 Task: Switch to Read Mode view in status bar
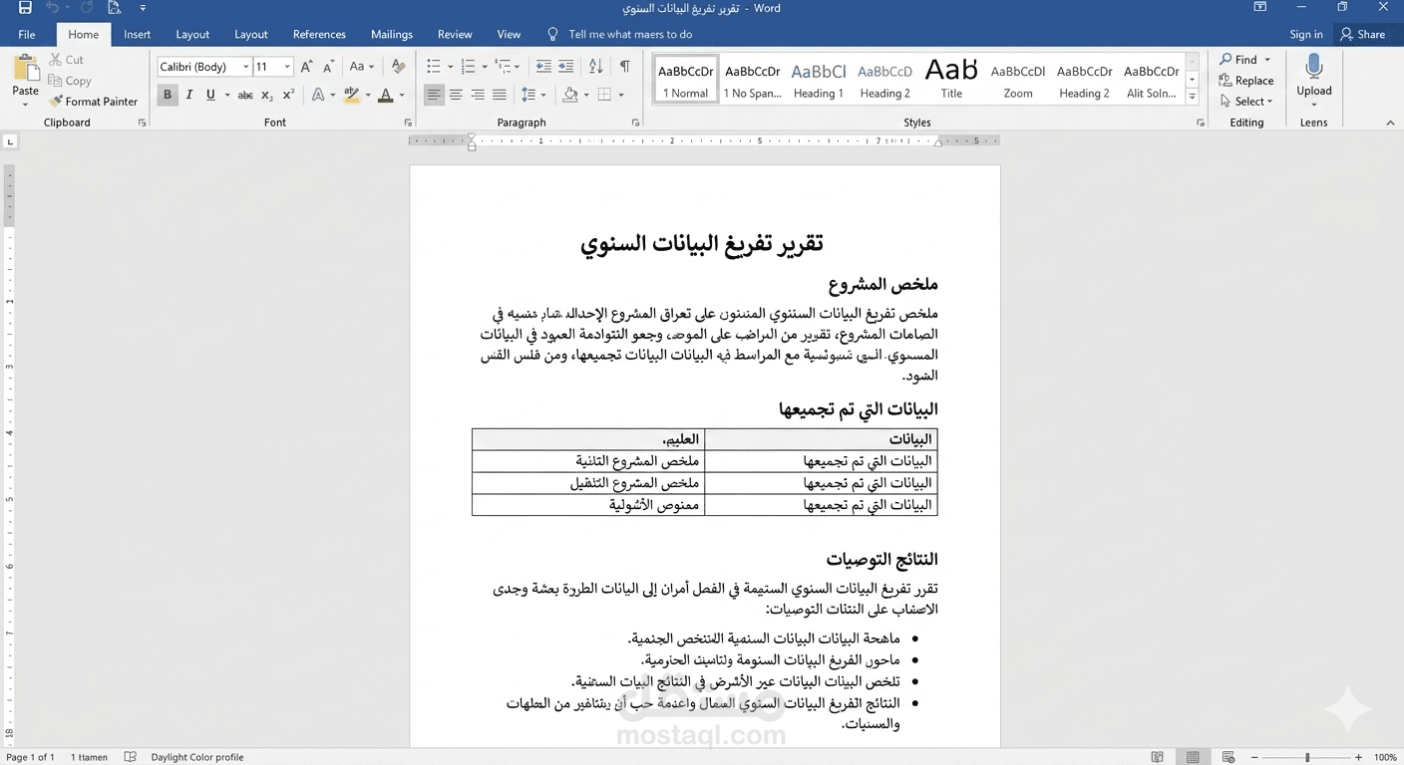click(x=1157, y=757)
